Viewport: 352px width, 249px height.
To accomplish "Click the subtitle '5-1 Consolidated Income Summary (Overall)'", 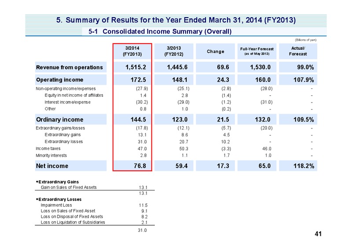I will pyautogui.click(x=160, y=31).
